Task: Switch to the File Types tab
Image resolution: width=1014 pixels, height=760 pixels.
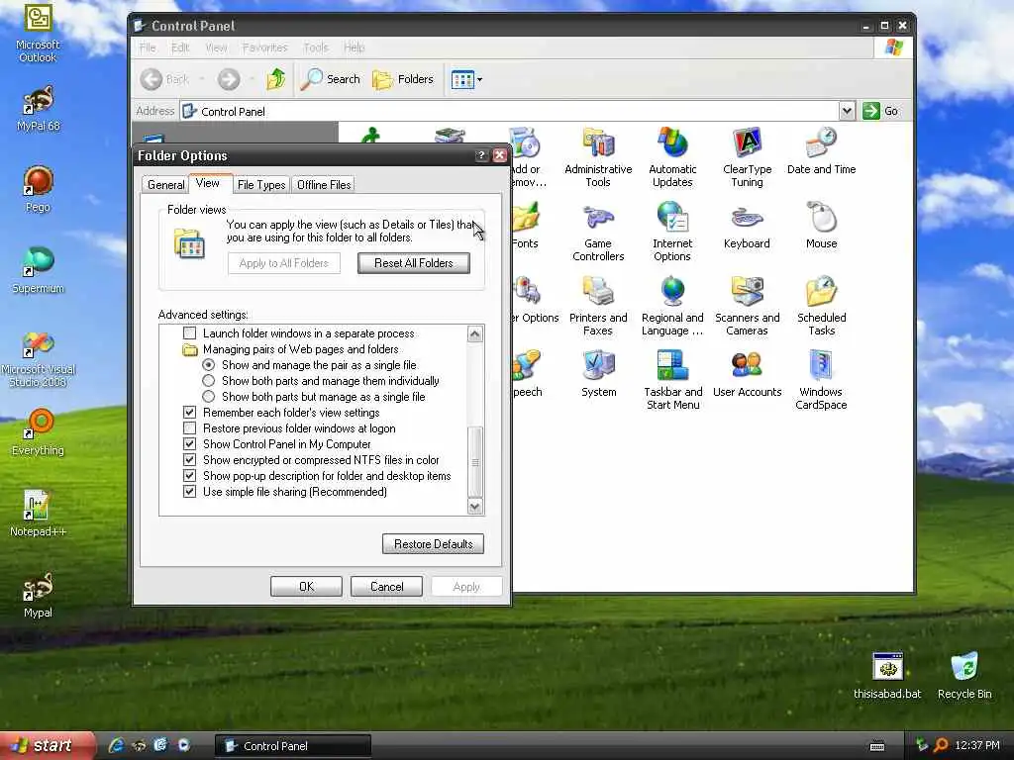Action: 261,185
